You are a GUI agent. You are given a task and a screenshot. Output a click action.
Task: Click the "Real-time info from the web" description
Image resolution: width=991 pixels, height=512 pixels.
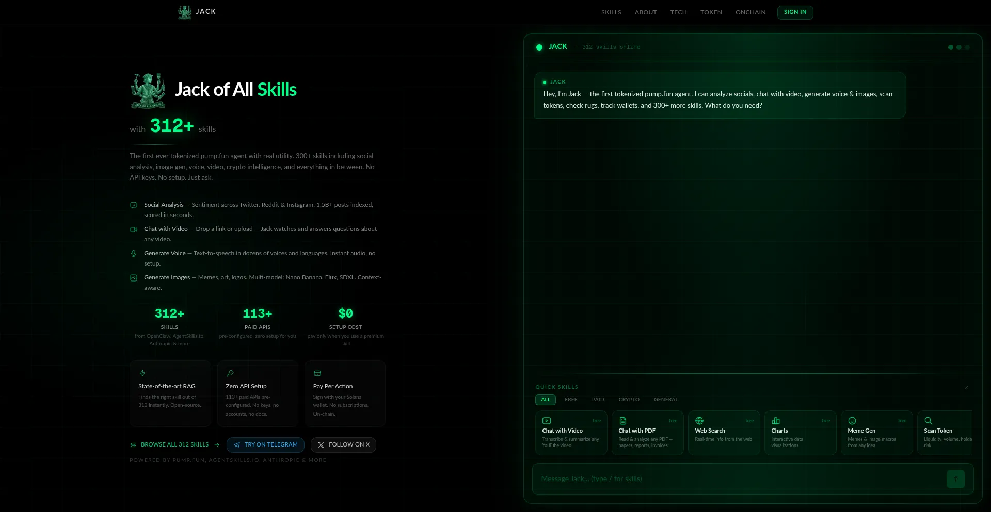(723, 439)
